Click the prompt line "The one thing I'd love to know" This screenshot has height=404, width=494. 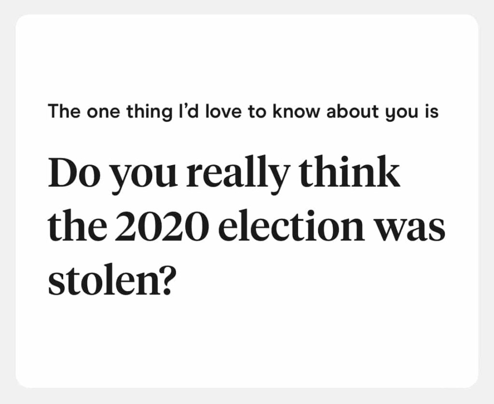[x=243, y=112]
